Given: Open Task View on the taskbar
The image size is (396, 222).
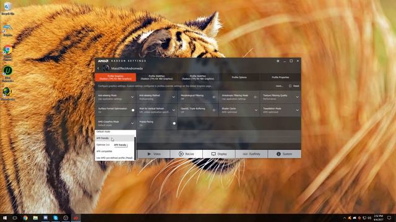Looking at the screenshot, I should click(15, 218).
